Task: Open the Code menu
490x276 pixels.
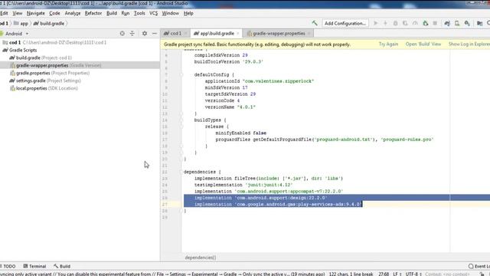Action: (x=54, y=13)
